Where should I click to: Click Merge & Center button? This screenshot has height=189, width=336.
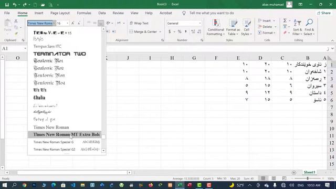[x=143, y=31]
